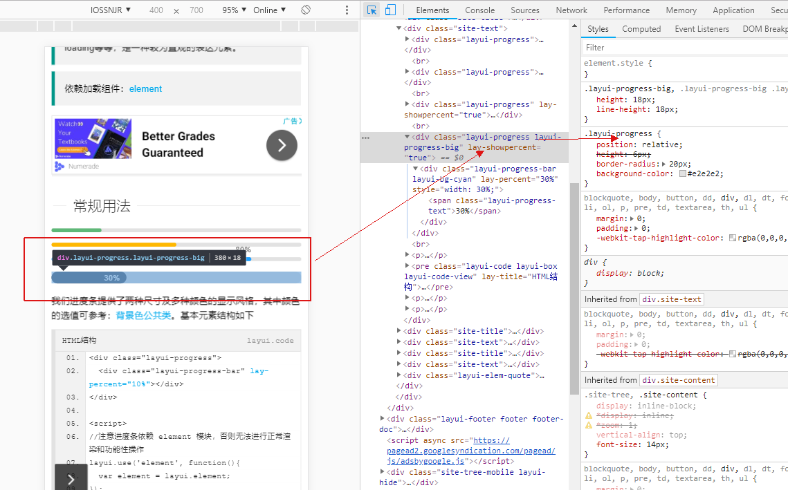Select the span layui-progress-text node
Viewport: 788px width, 490px height.
(491, 206)
